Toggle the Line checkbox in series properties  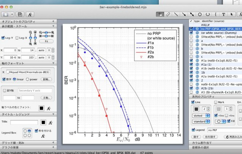click(x=193, y=102)
